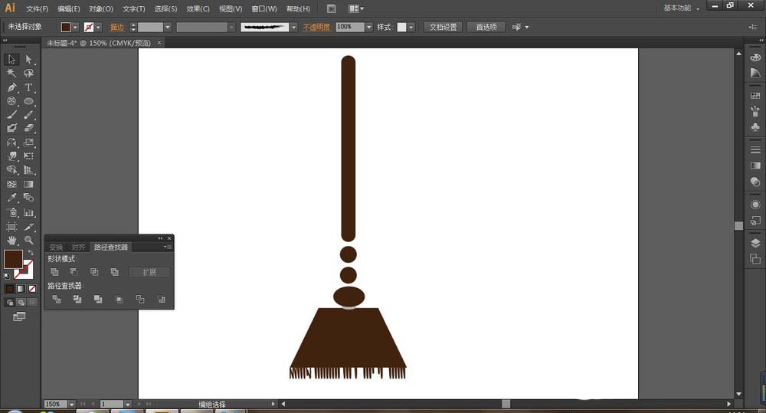Open the Swatches panel icon
The width and height of the screenshot is (766, 413).
tap(755, 96)
